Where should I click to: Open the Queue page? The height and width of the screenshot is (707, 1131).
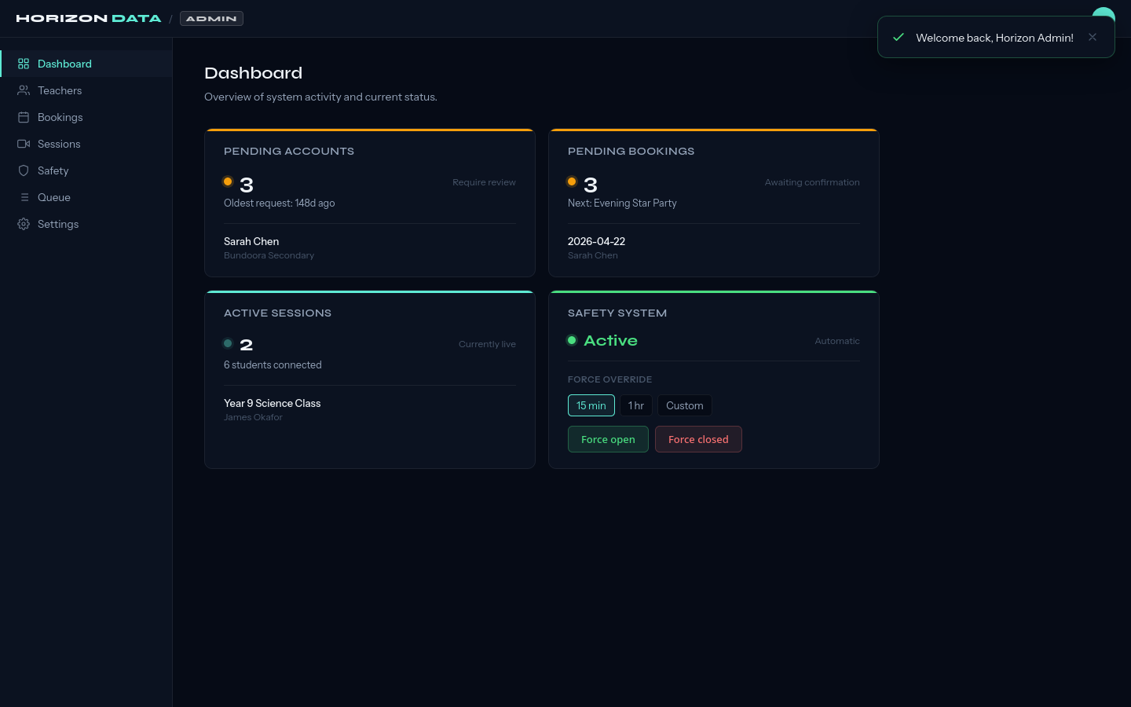point(86,197)
